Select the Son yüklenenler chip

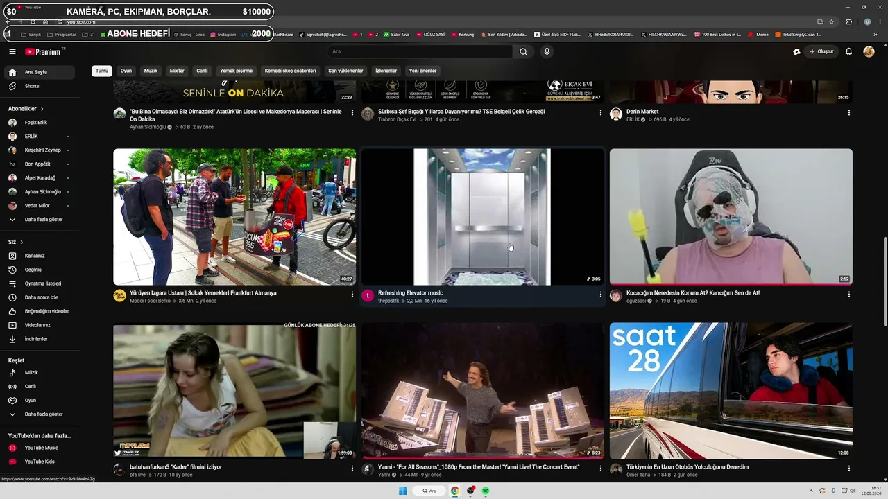[346, 71]
